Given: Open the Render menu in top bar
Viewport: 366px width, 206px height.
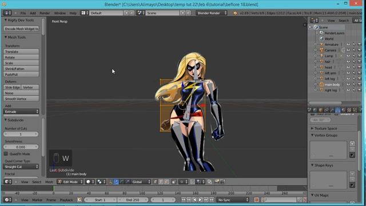Looking at the screenshot, I should pos(45,13).
